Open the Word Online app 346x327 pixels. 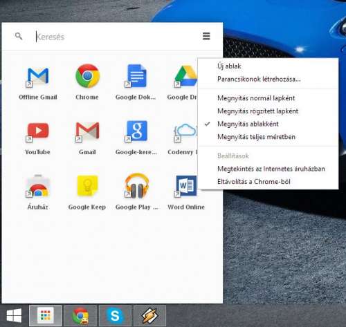185,186
